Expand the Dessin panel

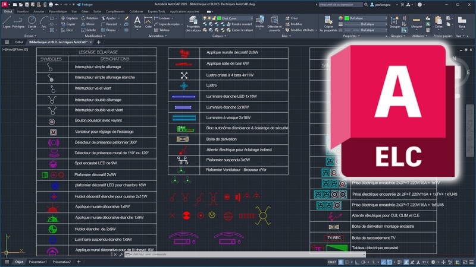(x=30, y=36)
